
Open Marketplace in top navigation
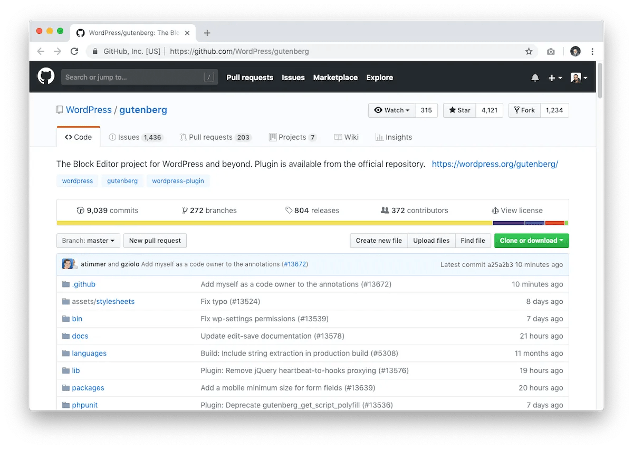click(335, 78)
